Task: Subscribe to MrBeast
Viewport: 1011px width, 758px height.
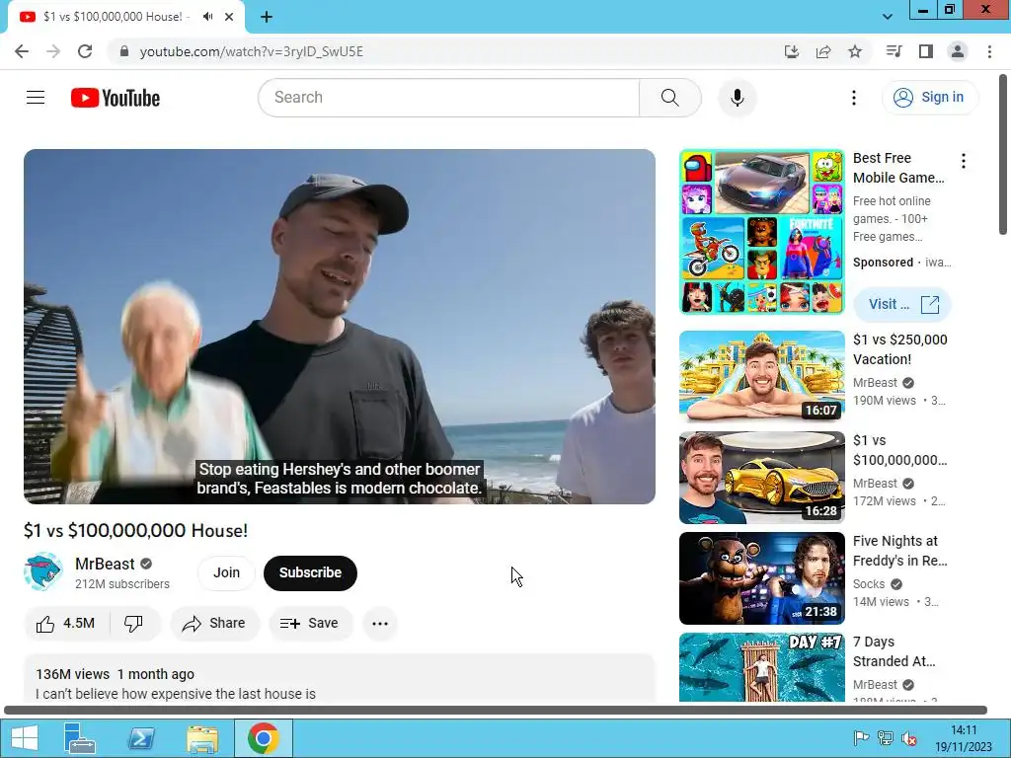Action: pos(310,572)
